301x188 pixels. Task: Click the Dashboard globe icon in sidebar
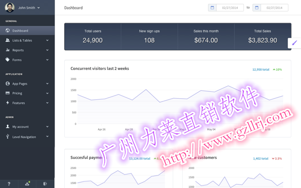coord(8,30)
